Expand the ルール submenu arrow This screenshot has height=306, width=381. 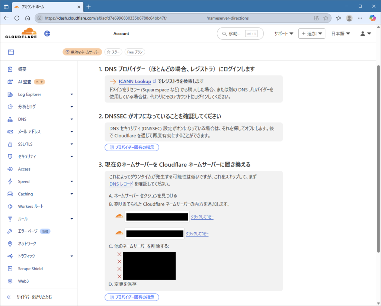pos(72,219)
